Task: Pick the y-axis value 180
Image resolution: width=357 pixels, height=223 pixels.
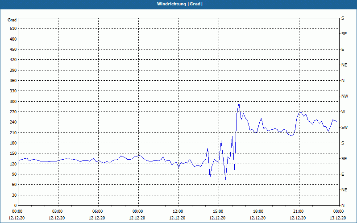Action: coord(13,143)
